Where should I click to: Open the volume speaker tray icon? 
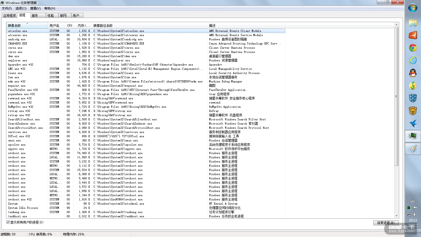pyautogui.click(x=415, y=214)
